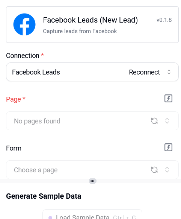Click the Connection required field label
The image size is (181, 219).
pyautogui.click(x=25, y=56)
